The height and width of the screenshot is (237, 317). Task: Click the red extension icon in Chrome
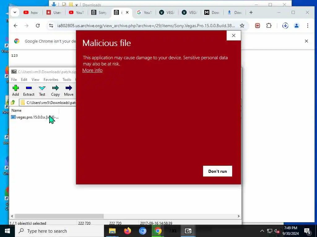(257, 26)
